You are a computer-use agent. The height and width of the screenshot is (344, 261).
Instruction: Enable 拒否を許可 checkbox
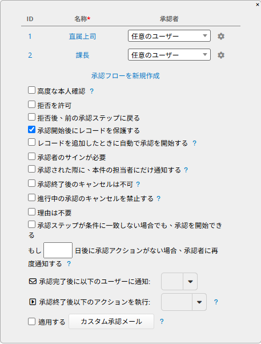click(31, 105)
